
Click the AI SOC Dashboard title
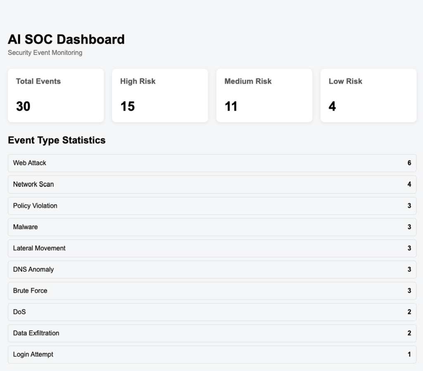(x=66, y=39)
